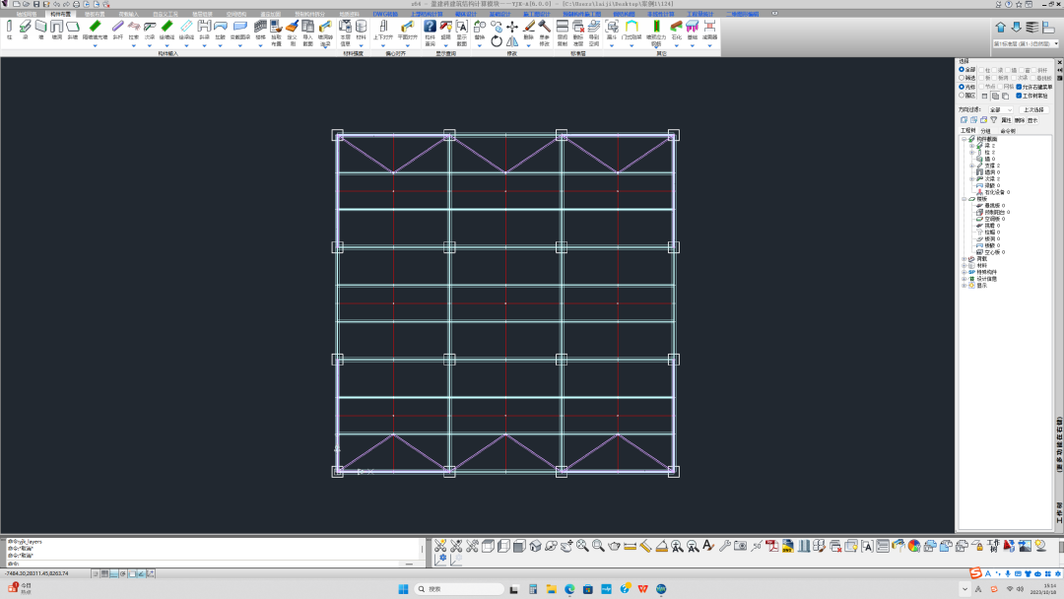This screenshot has width=1064, height=599.
Task: Expand the 梁 2 tree node
Action: (971, 145)
